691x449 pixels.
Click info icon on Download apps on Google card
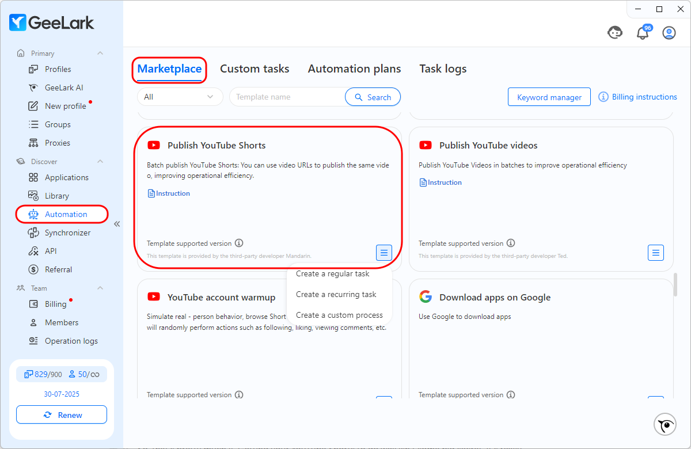[511, 395]
